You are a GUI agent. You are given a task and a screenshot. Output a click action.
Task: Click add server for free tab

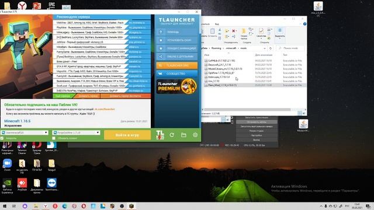125,96
